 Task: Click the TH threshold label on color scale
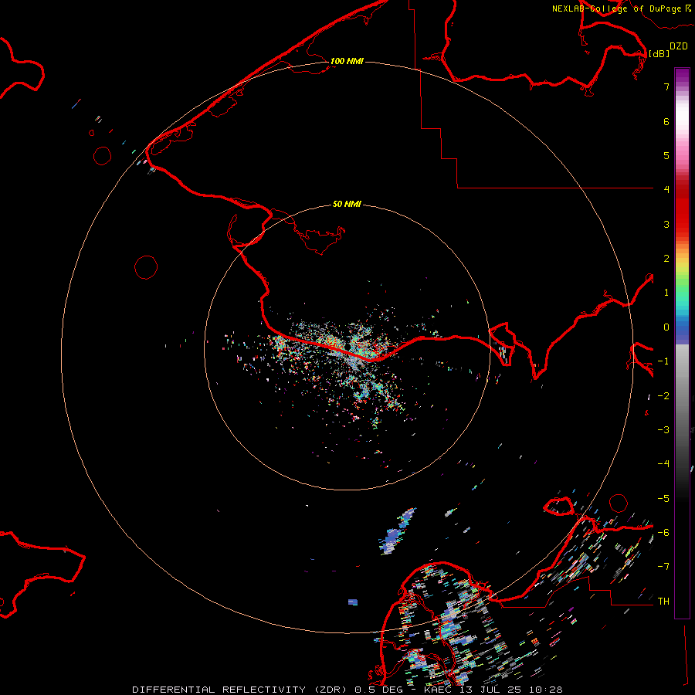click(663, 602)
